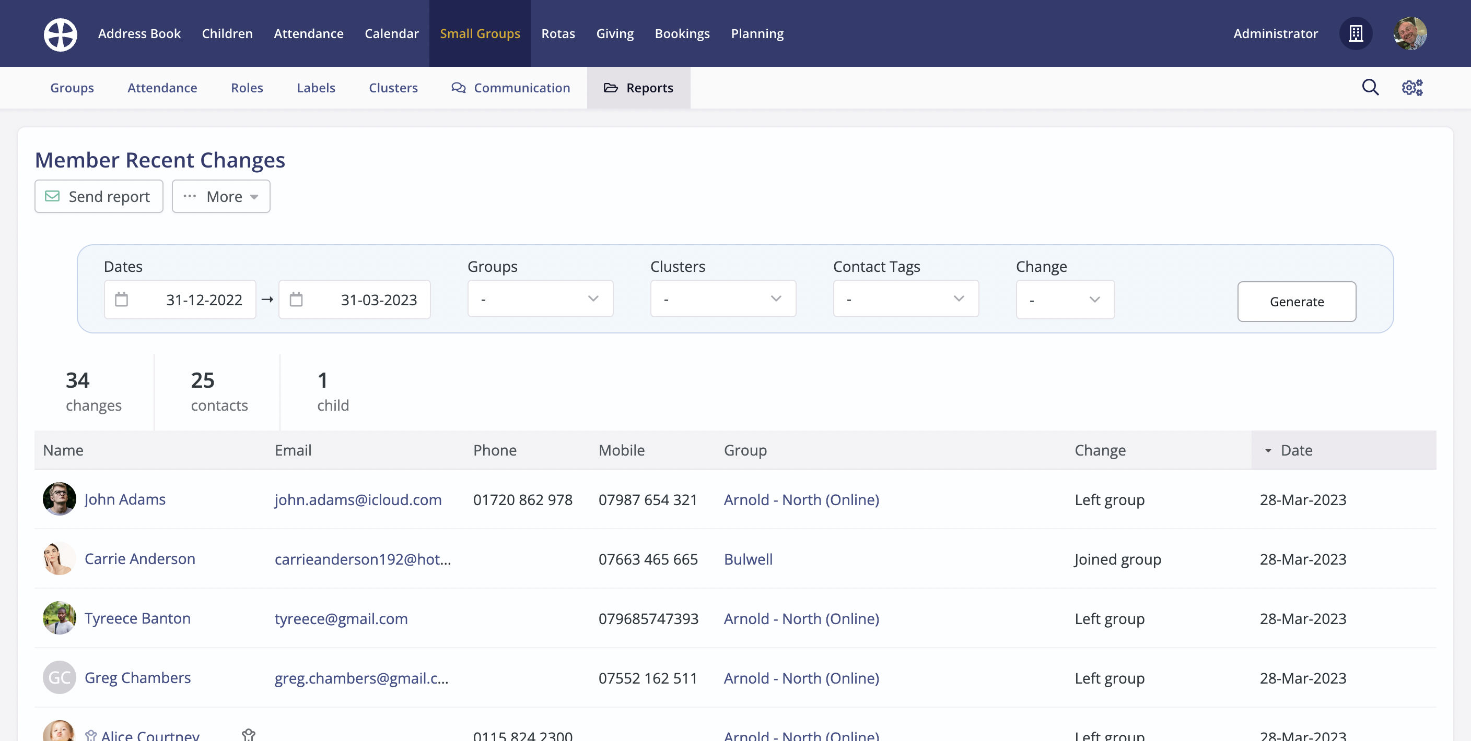Click the start date calendar icon
The width and height of the screenshot is (1471, 741).
[122, 300]
